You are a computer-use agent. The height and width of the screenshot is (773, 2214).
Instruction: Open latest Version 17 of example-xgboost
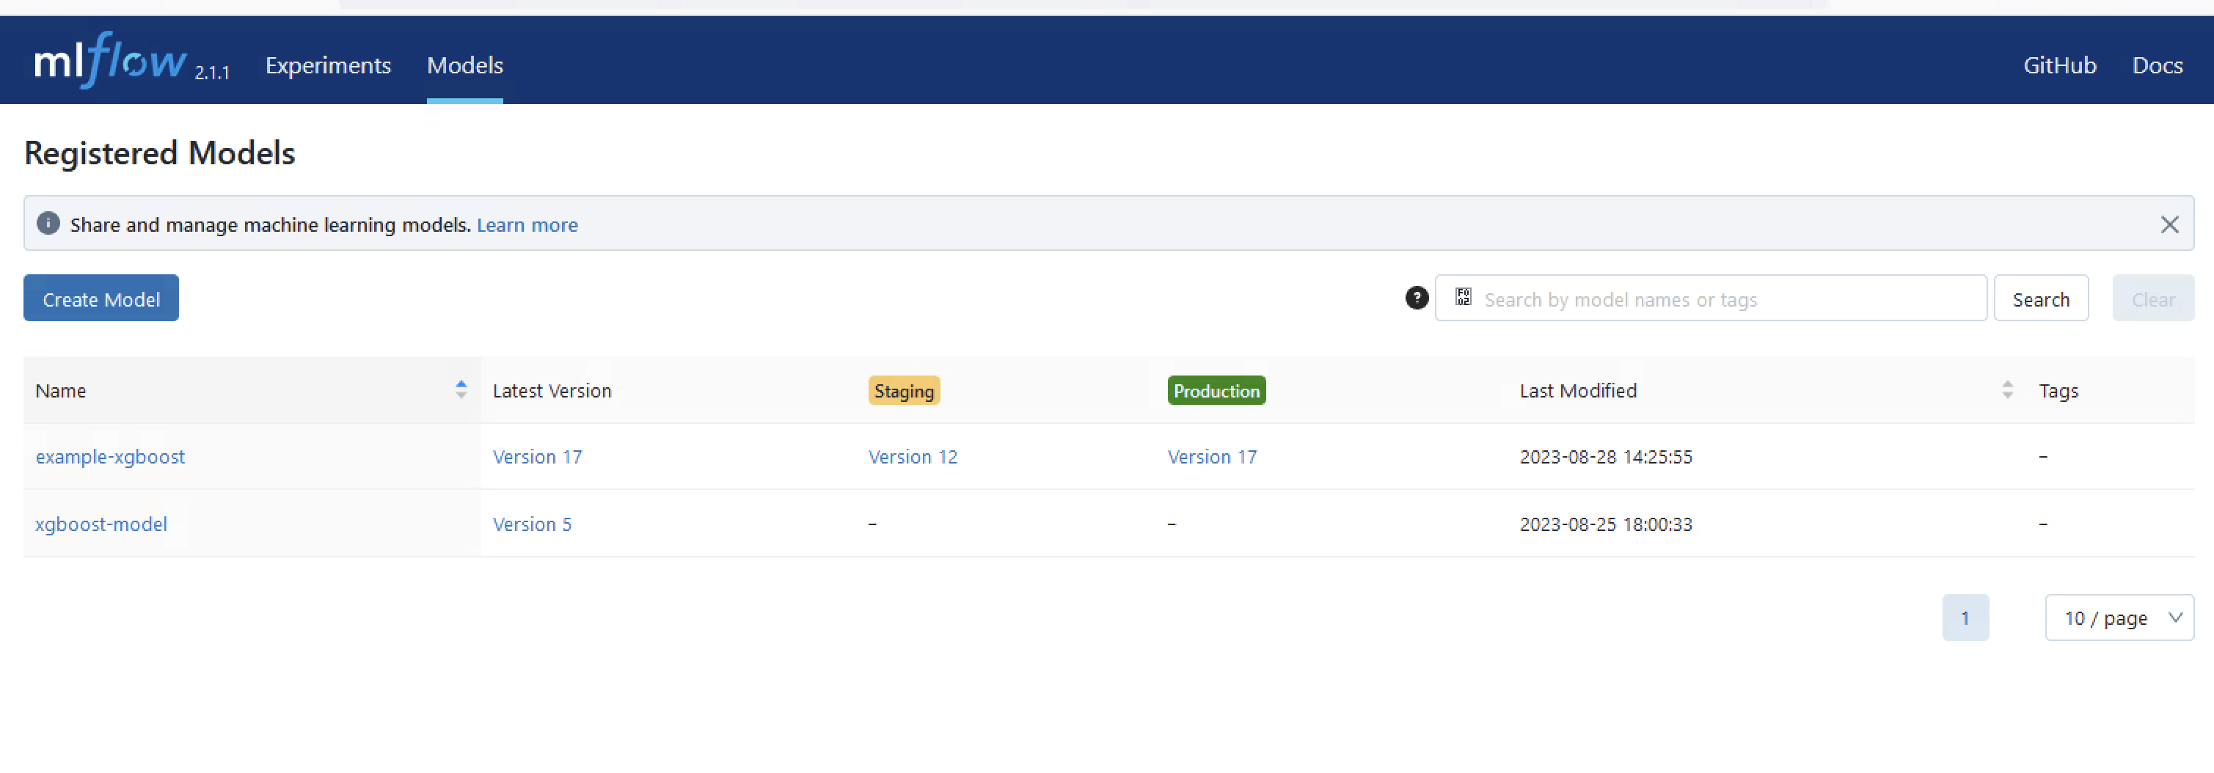[537, 457]
